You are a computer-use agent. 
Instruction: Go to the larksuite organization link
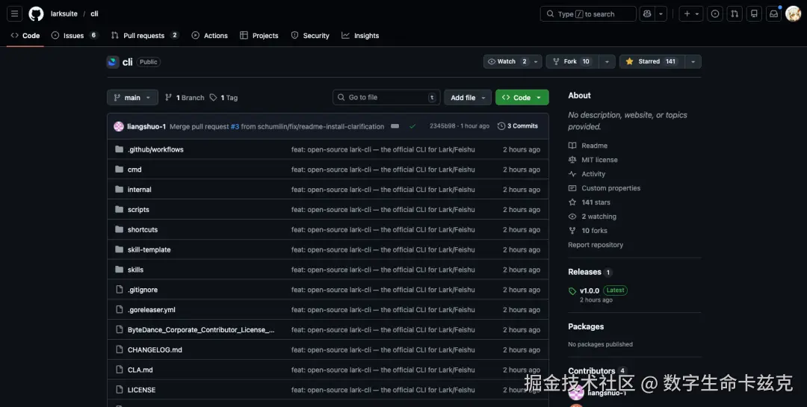point(64,14)
